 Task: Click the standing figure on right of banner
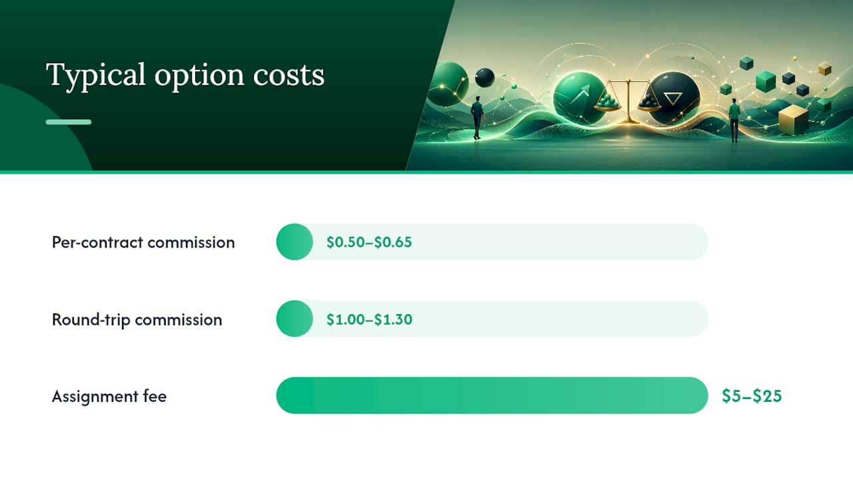(x=734, y=120)
